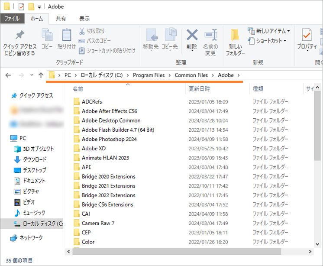
Task: Select the Adobe Desktop Common folder
Action: click(x=111, y=120)
